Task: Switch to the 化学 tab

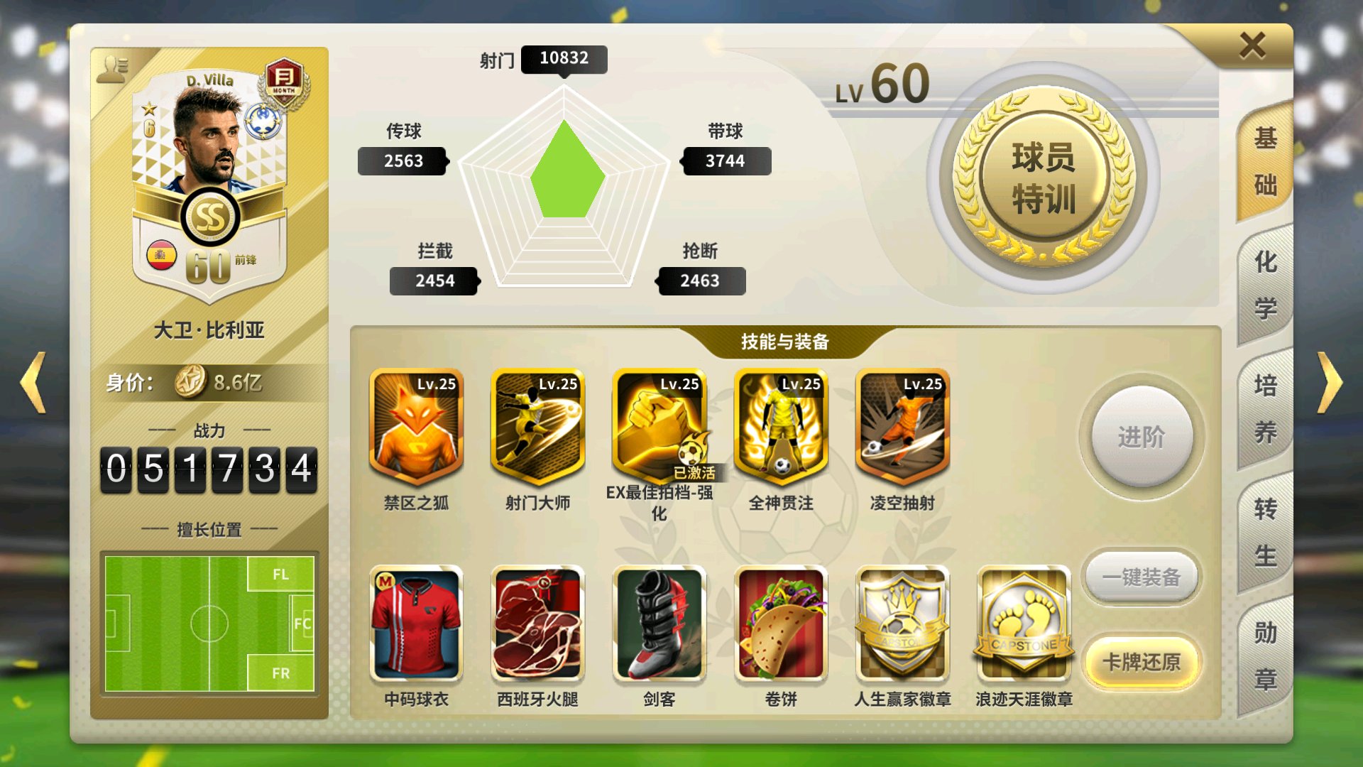Action: tap(1265, 285)
